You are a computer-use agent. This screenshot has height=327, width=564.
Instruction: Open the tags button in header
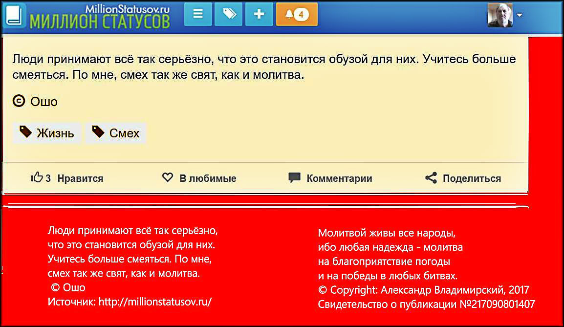[x=228, y=14]
